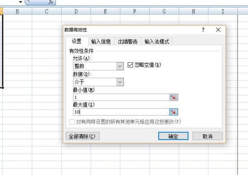Click range selector icon beside 最大值 field
Viewport: 248px width, 175px height.
click(174, 112)
